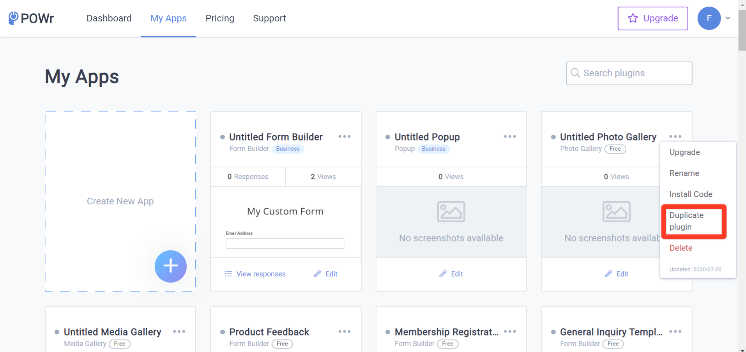Click pencil Edit icon on Untitled Popup card

click(x=443, y=274)
